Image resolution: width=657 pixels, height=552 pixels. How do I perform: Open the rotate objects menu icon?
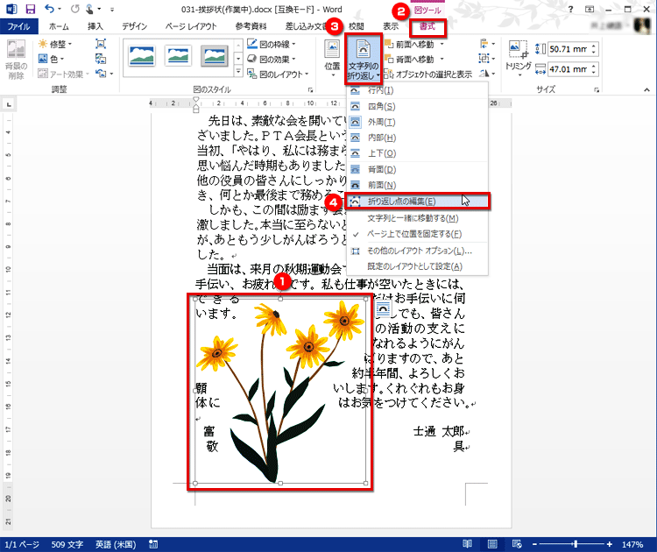[487, 74]
